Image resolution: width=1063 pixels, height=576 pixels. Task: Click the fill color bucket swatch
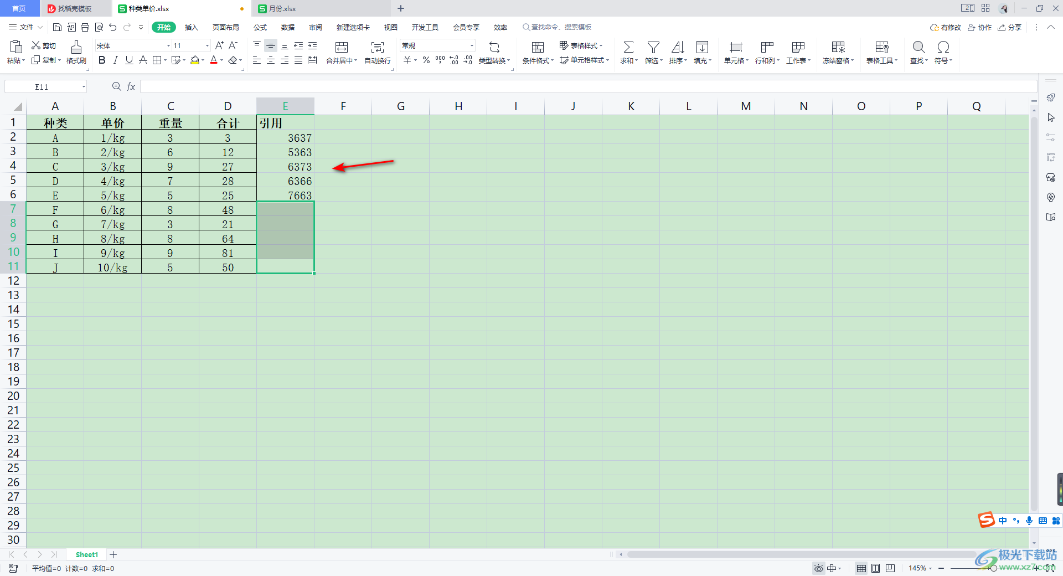click(195, 60)
